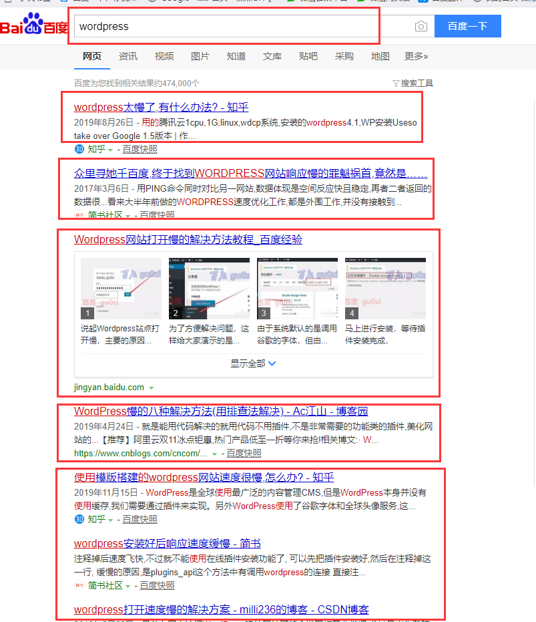The width and height of the screenshot is (536, 622).
Task: Switch to the 视频 tab
Action: click(x=164, y=56)
